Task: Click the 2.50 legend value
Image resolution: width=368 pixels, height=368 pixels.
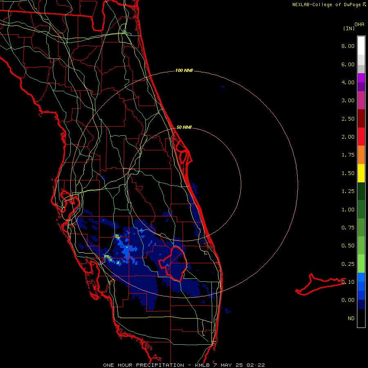Action: [348, 119]
